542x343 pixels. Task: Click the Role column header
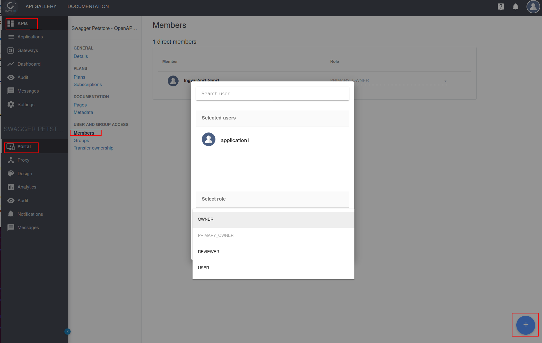(x=335, y=62)
